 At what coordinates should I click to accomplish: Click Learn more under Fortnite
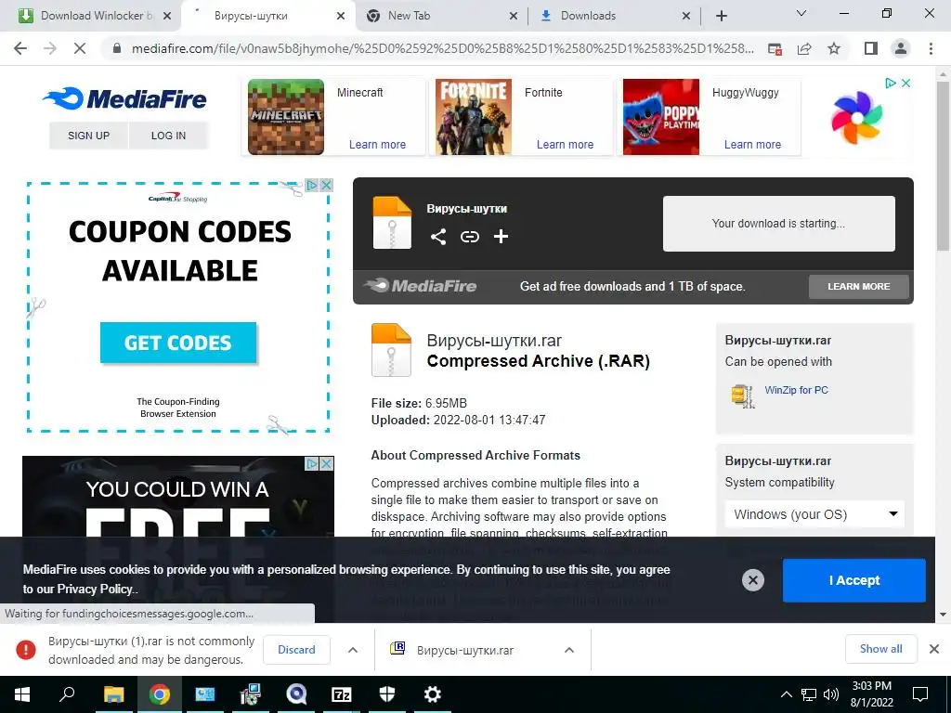565,144
